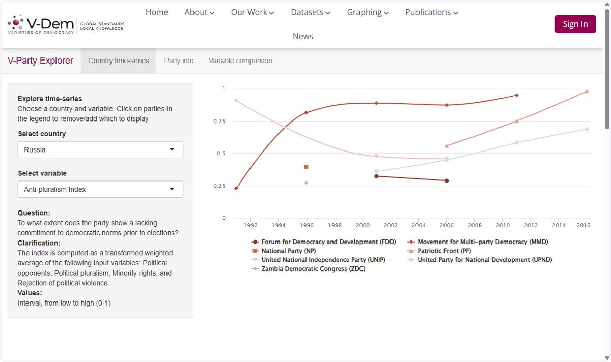This screenshot has width=611, height=362.
Task: Switch to Variable comparison tab
Action: point(240,61)
